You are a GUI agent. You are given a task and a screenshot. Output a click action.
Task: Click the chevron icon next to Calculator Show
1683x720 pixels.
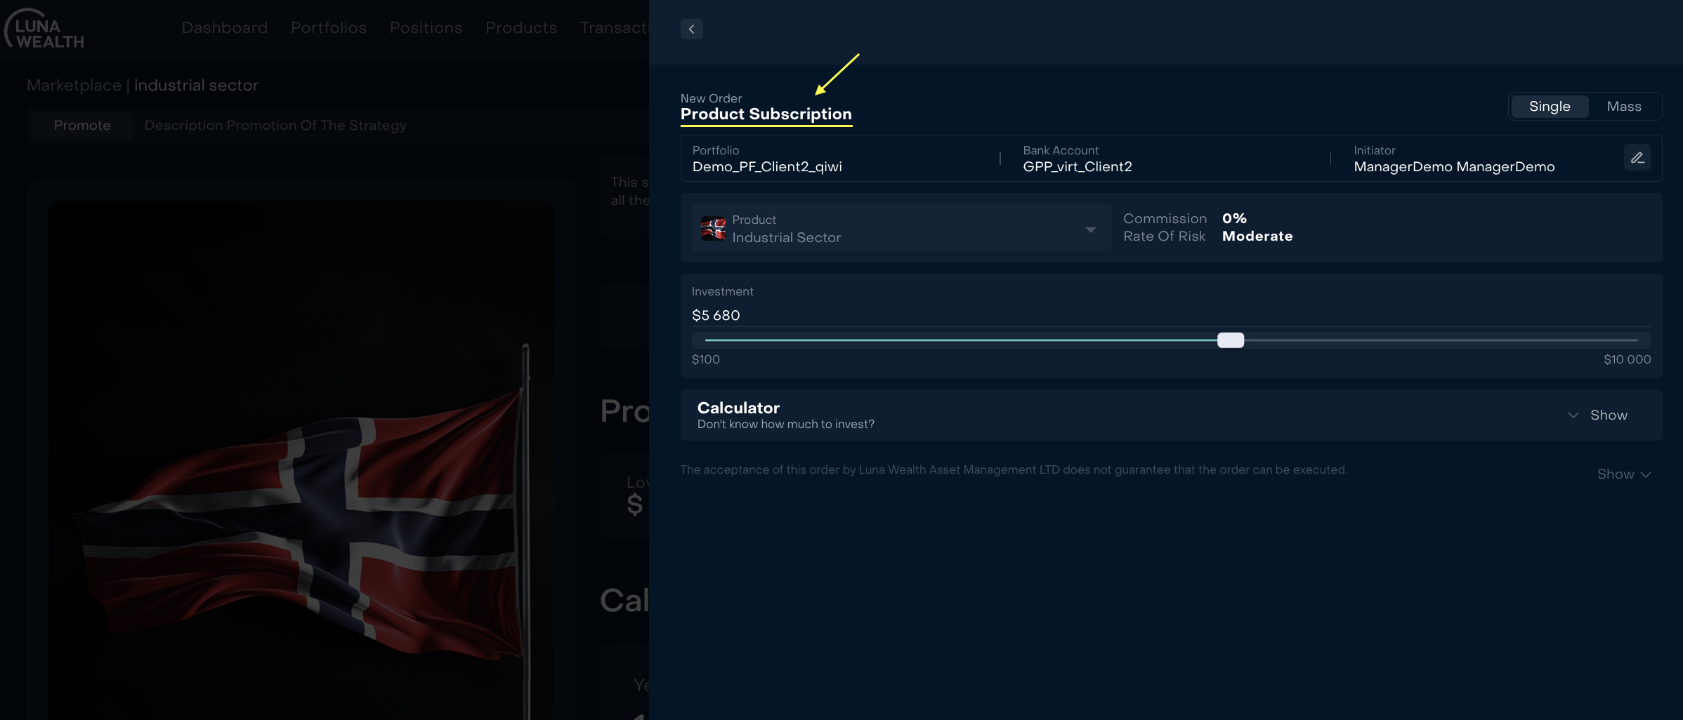(x=1573, y=415)
